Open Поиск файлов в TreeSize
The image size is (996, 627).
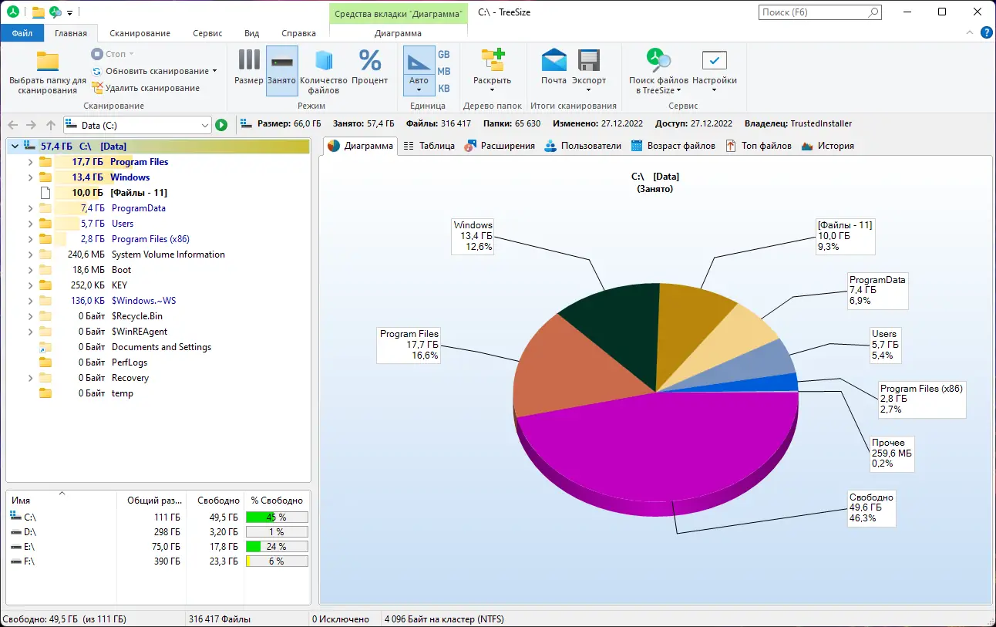[x=658, y=69]
